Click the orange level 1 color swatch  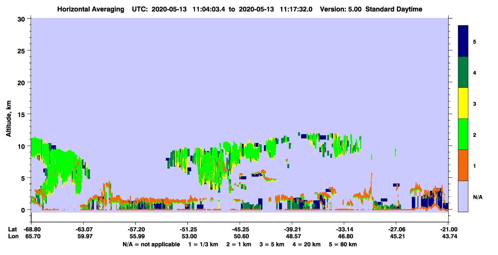coord(463,165)
